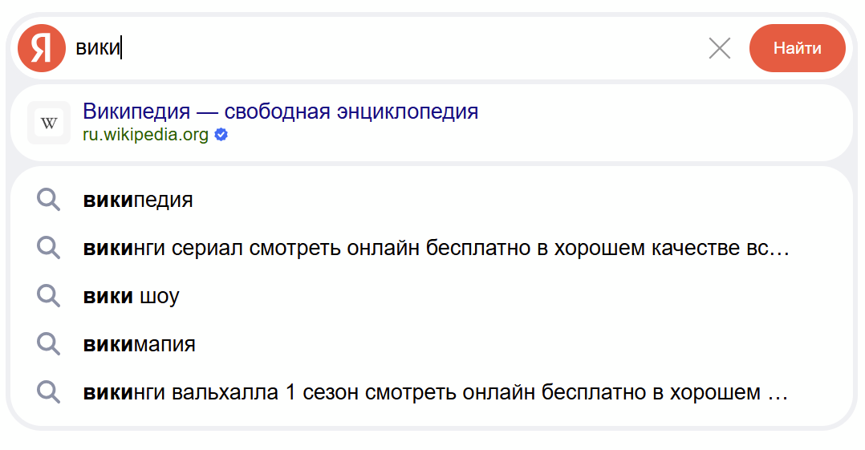
Task: Click the blue verified badge icon
Action: coord(221,135)
